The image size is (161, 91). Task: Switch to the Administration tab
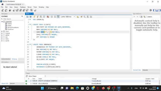click(6, 59)
